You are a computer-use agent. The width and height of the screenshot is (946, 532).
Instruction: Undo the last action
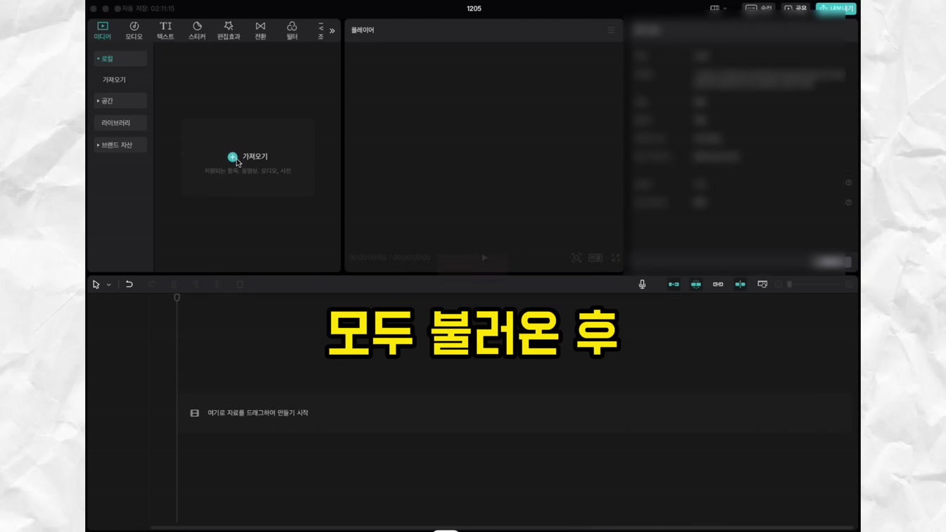click(x=129, y=284)
